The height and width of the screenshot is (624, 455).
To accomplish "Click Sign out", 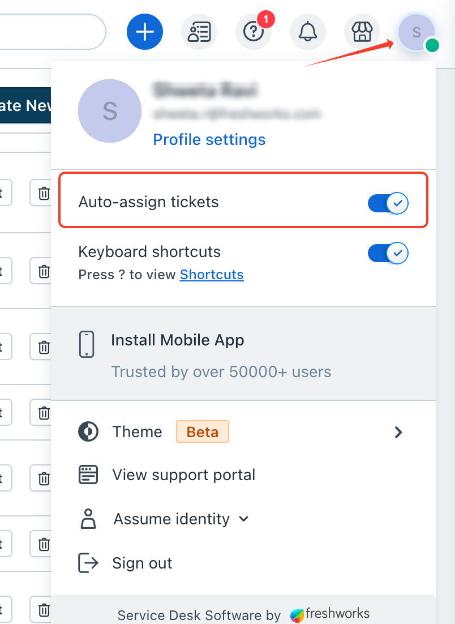I will point(143,563).
